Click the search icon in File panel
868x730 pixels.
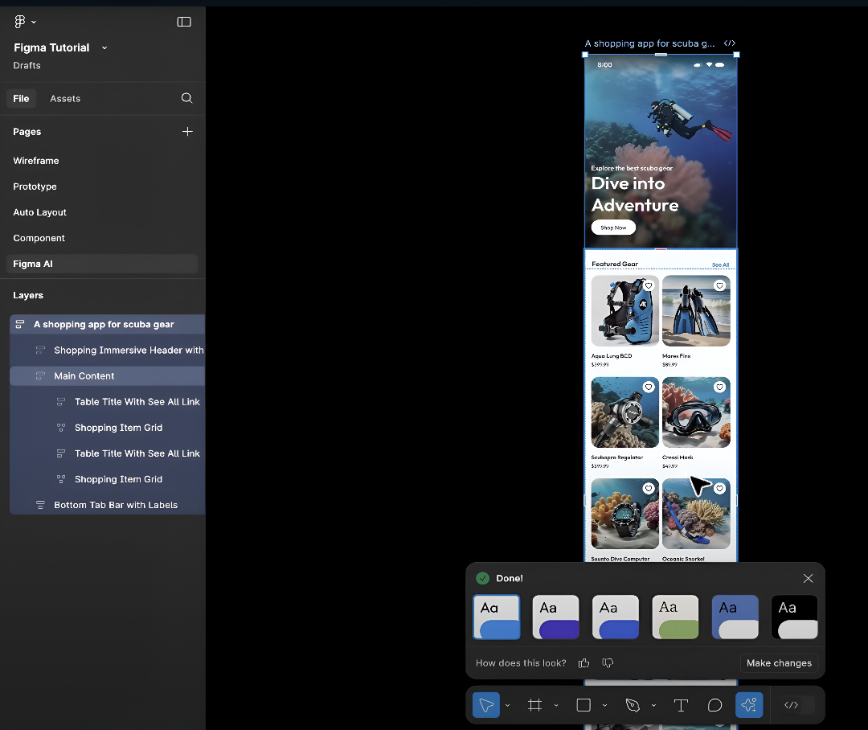point(186,98)
